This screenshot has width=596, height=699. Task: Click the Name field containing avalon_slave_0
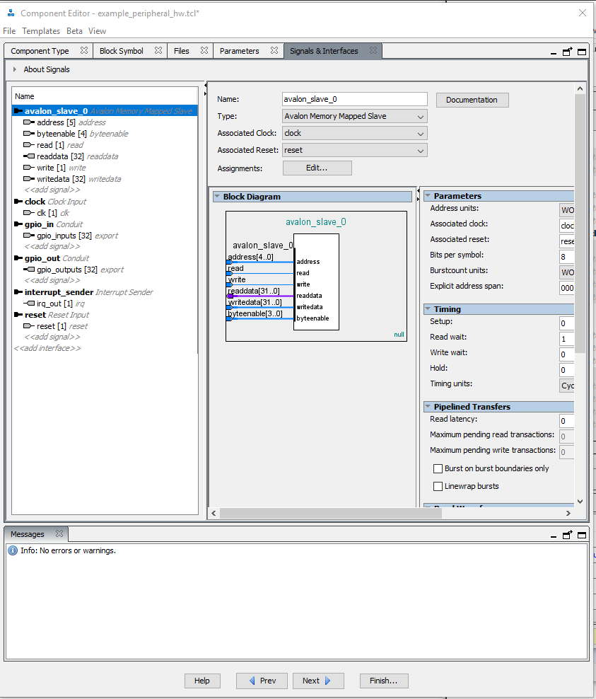click(x=354, y=99)
